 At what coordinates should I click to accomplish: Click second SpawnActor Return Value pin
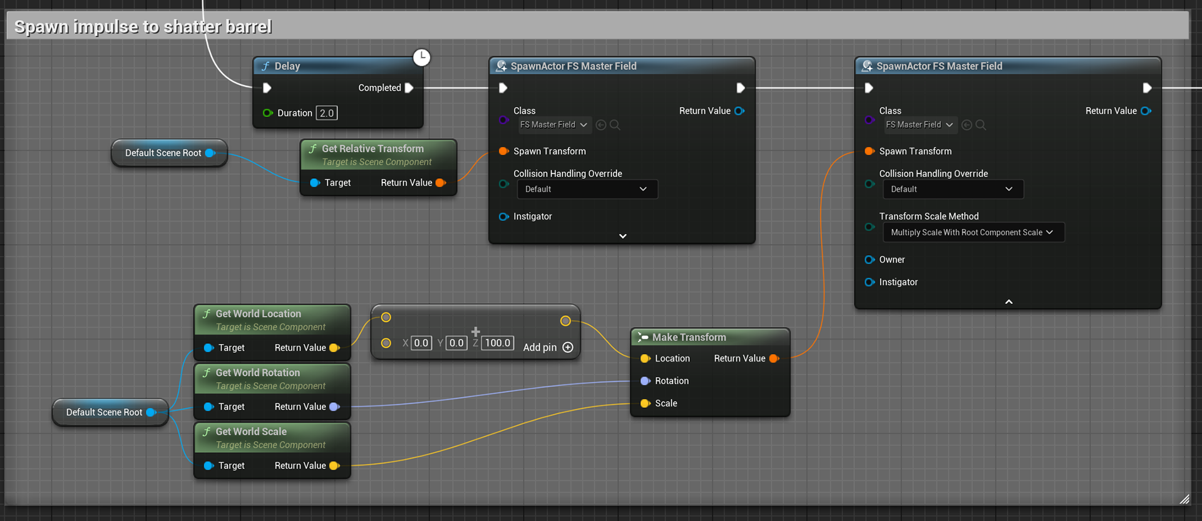tap(1146, 111)
